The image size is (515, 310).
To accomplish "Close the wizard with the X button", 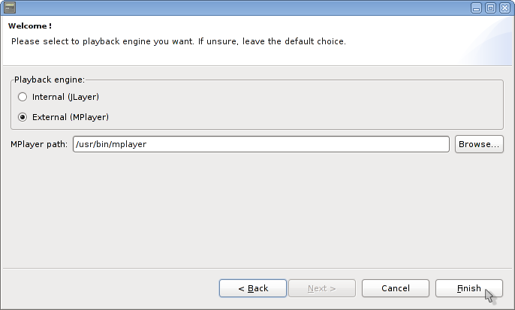I will coord(504,8).
